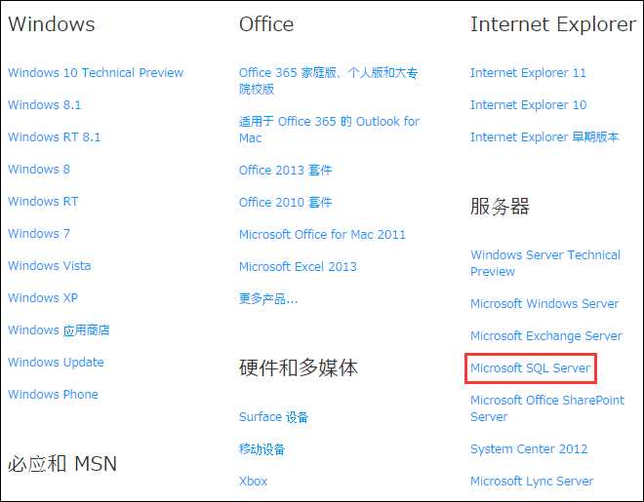Click the Office section heading
Image resolution: width=644 pixels, height=502 pixels.
266,23
